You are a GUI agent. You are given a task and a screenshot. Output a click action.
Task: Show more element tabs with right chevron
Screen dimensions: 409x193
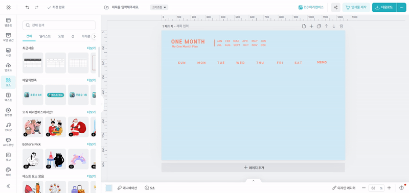[x=95, y=36]
